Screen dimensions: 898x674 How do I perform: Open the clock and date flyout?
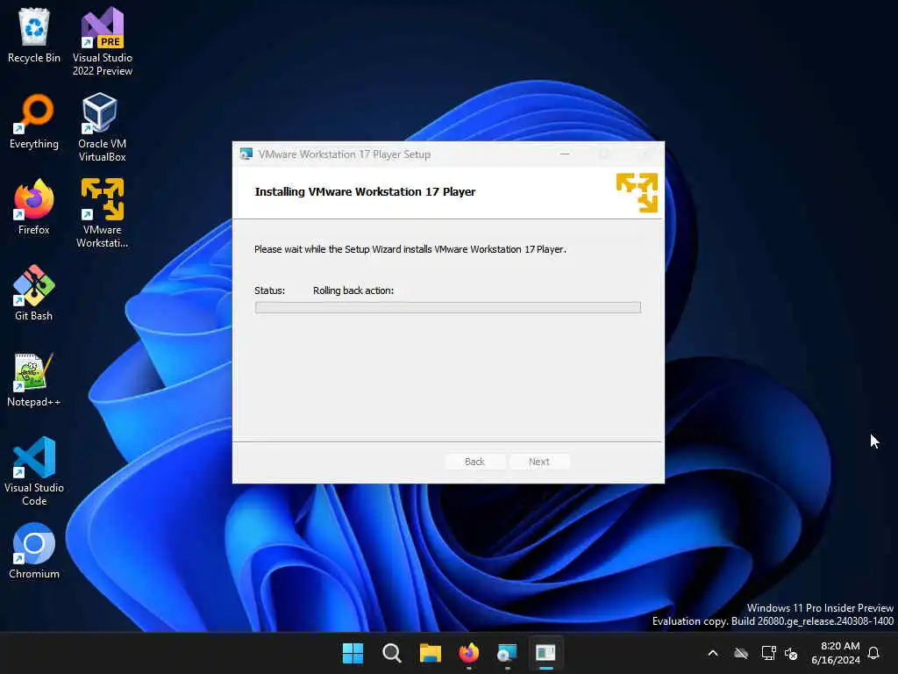click(x=836, y=653)
